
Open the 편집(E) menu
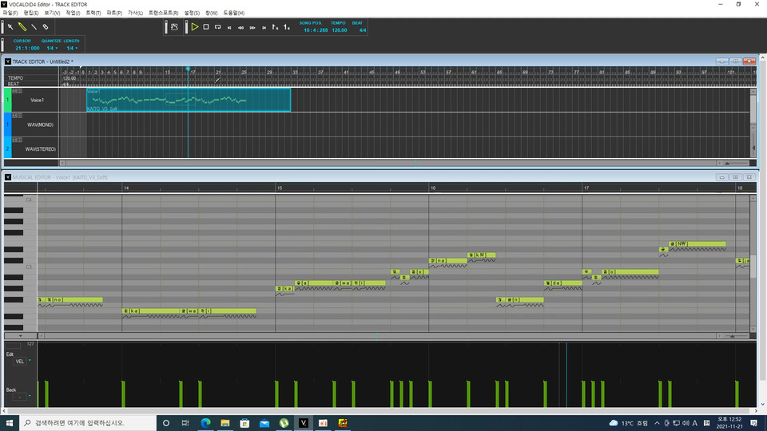click(31, 13)
